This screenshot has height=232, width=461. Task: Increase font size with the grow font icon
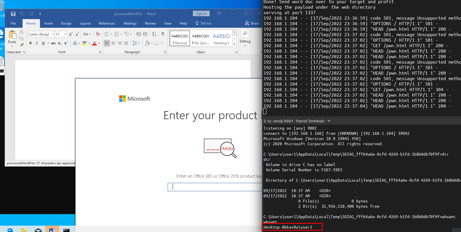click(71, 34)
